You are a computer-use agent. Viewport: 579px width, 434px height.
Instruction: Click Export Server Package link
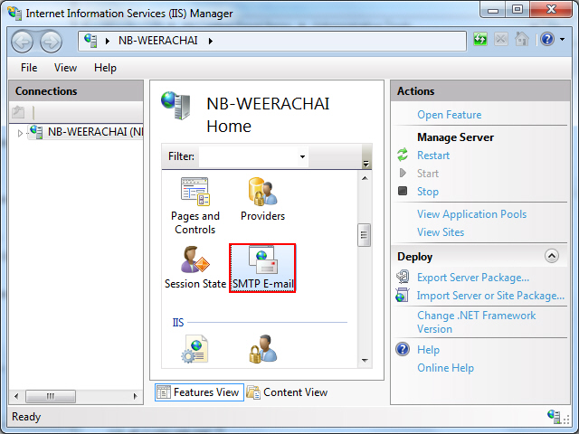(473, 278)
